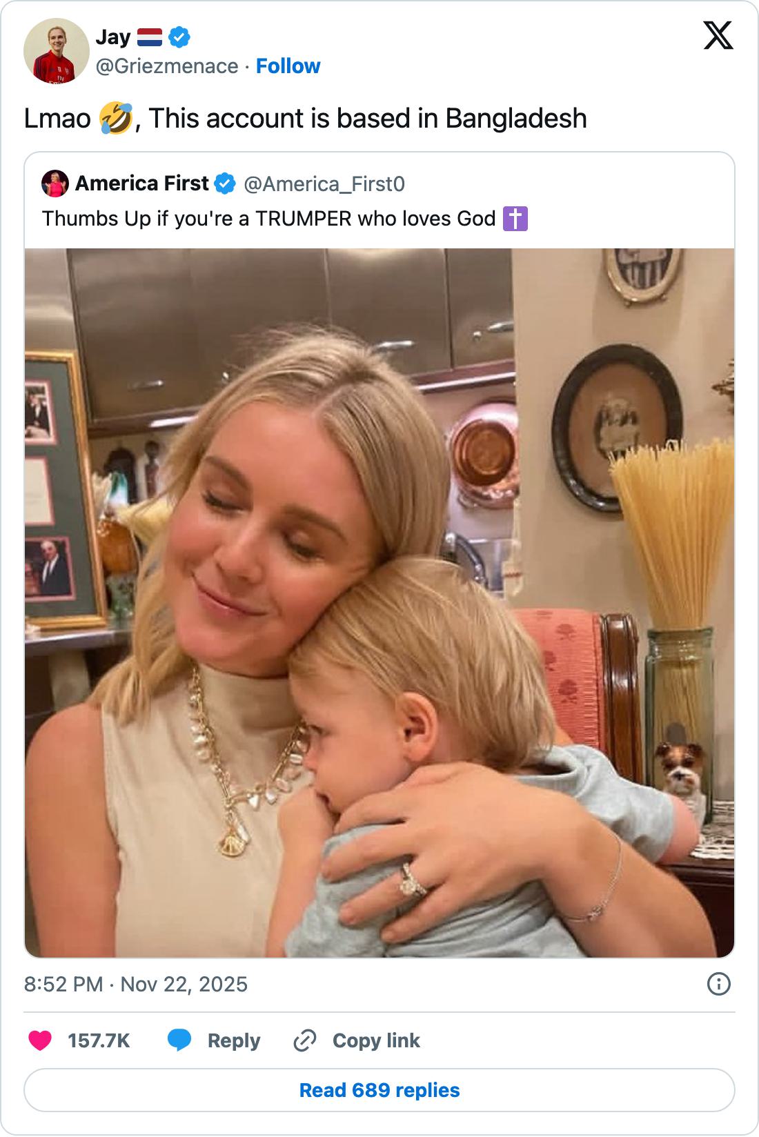Image resolution: width=759 pixels, height=1137 pixels.
Task: Open Jay's profile avatar
Action: point(56,51)
